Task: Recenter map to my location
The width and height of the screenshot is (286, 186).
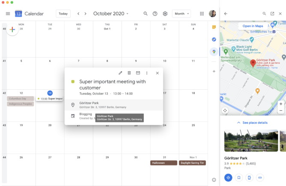Action: pos(225,110)
